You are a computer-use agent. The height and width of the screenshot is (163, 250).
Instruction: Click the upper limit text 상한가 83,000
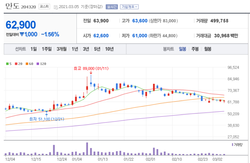click(163, 21)
